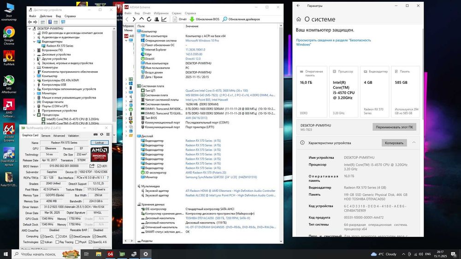Click GPU-Z refresh icon

(102, 134)
